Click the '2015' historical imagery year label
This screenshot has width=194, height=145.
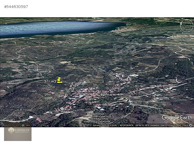(x=28, y=125)
